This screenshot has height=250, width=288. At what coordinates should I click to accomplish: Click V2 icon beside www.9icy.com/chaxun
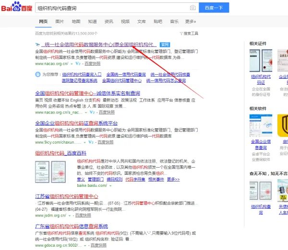pos(91,142)
